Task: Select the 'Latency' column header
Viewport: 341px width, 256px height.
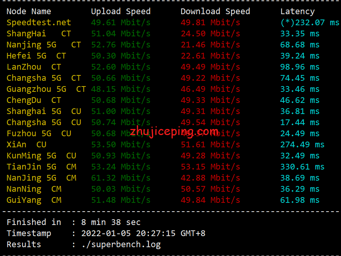Action: click(297, 11)
